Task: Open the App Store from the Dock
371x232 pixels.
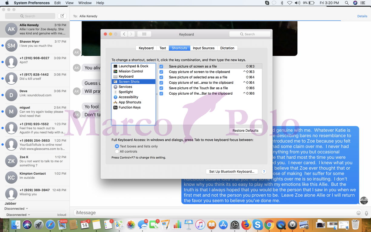Action: 223,225
